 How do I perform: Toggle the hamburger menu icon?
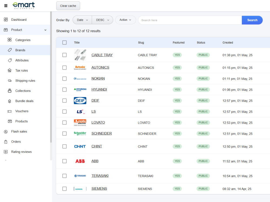coord(6,6)
